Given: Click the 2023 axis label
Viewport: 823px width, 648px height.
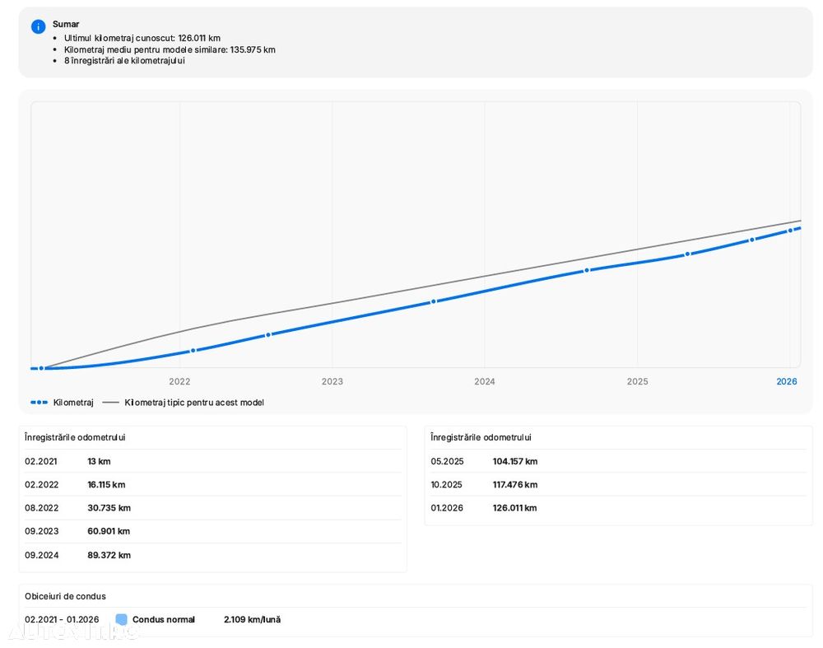Looking at the screenshot, I should [332, 381].
